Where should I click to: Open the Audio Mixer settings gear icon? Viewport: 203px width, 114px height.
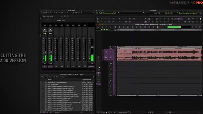click(x=93, y=13)
